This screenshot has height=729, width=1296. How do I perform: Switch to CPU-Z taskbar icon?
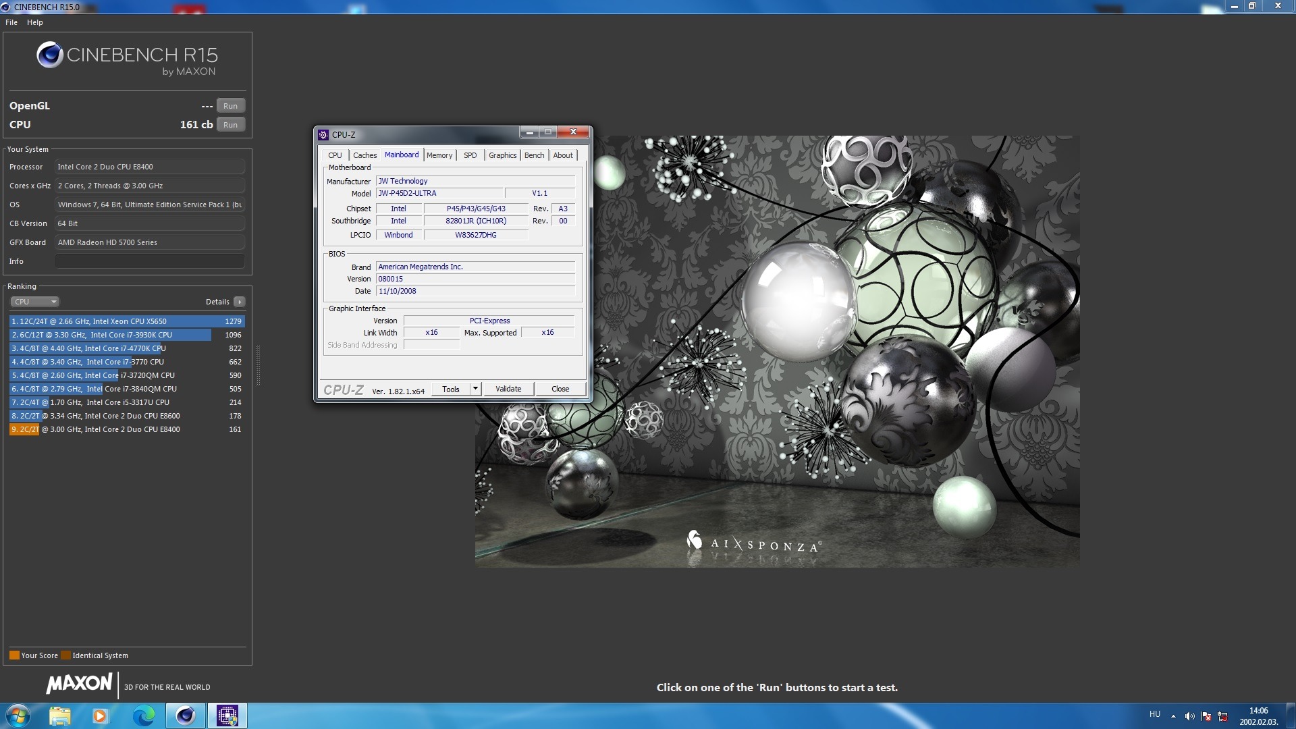coord(227,715)
